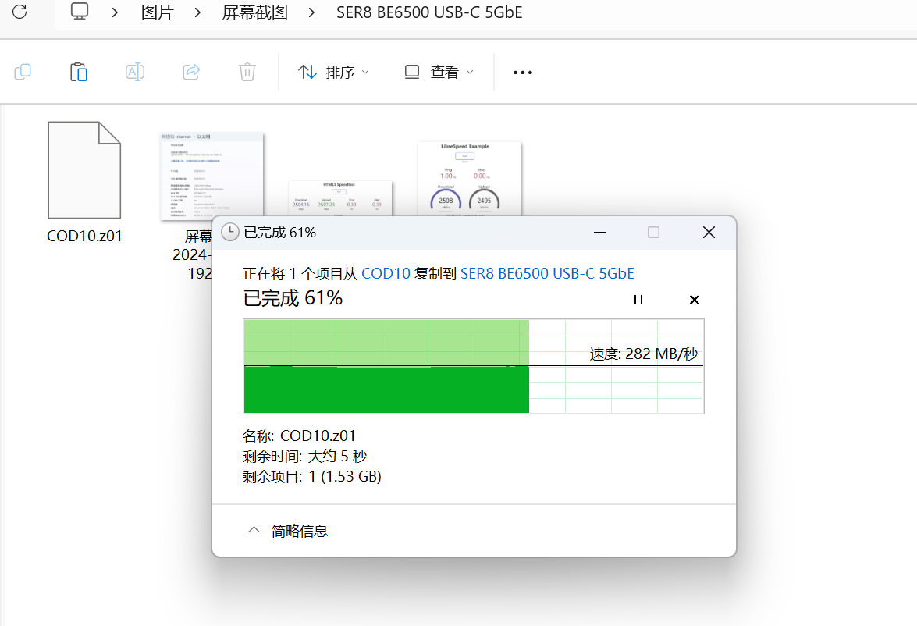Screen dimensions: 917x626
Task: Minimize the copy progress dialog
Action: tap(599, 233)
